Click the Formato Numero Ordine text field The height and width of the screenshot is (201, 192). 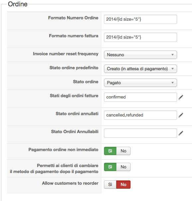point(141,19)
